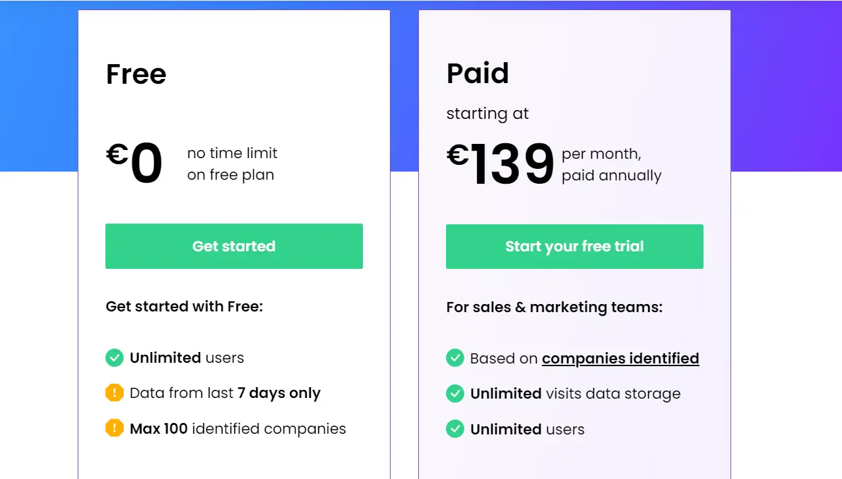Viewport: 842px width, 479px height.
Task: Click the warning icon next to Max 100 identified companies
Action: (x=115, y=428)
